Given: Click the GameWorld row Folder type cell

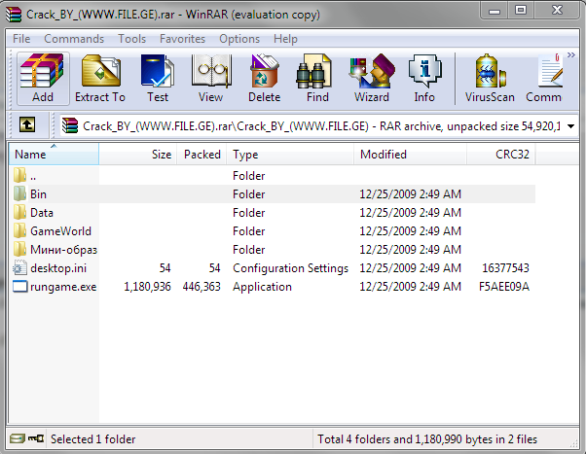Looking at the screenshot, I should click(248, 230).
